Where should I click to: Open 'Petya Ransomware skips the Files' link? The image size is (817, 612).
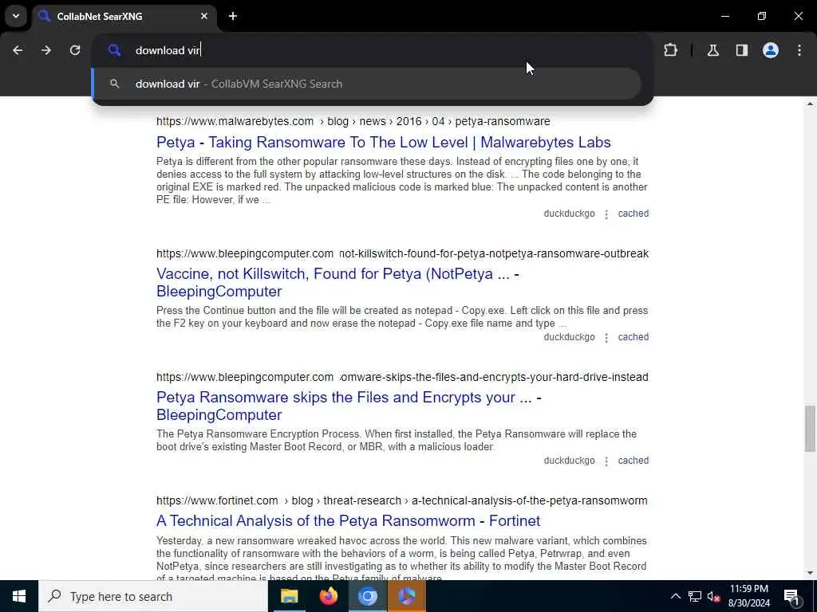click(x=349, y=406)
